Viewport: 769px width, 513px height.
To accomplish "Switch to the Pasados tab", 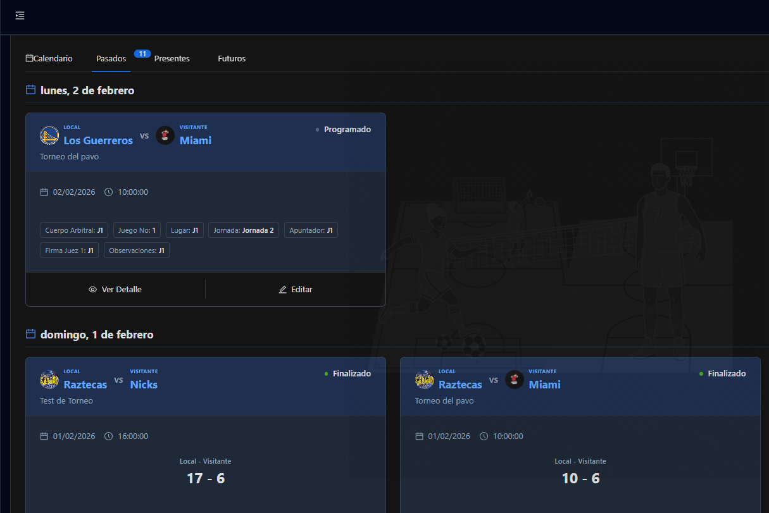I will tap(111, 59).
